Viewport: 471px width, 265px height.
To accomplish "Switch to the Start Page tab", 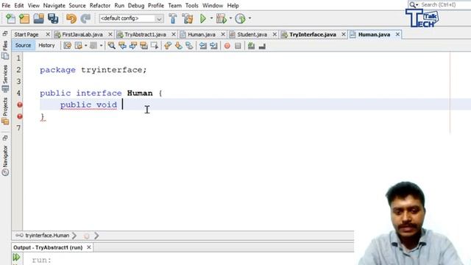I will pyautogui.click(x=26, y=35).
